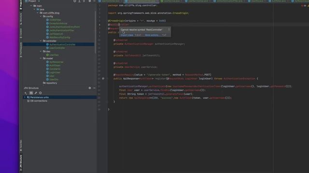Screen dimensions: 309x173
Task: Click the userService field declaration
Action: [x=135, y=67]
